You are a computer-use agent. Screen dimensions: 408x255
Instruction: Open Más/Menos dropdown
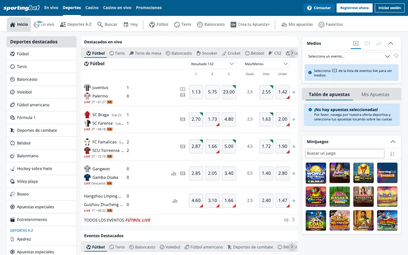266,64
